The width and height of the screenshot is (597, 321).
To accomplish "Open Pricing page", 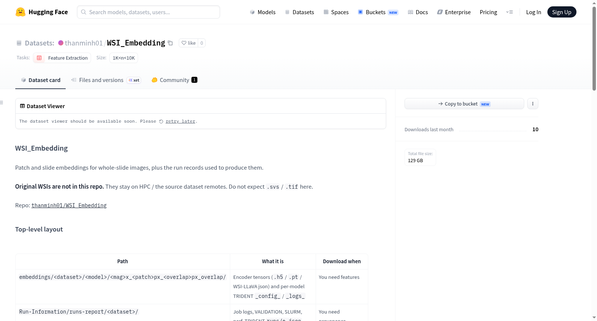I will coord(488,12).
